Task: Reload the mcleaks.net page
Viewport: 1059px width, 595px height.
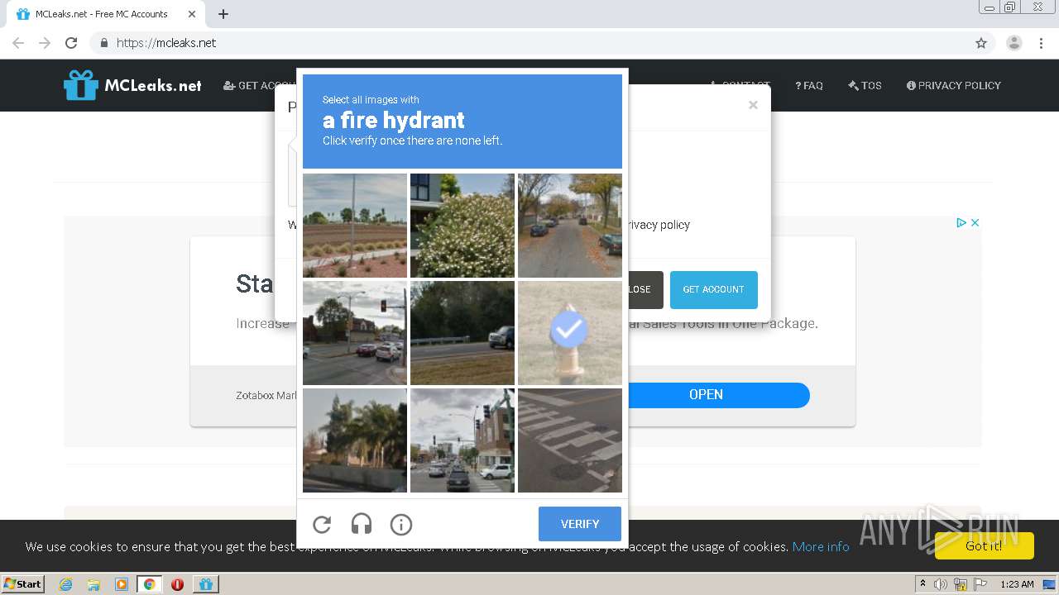Action: coord(71,43)
